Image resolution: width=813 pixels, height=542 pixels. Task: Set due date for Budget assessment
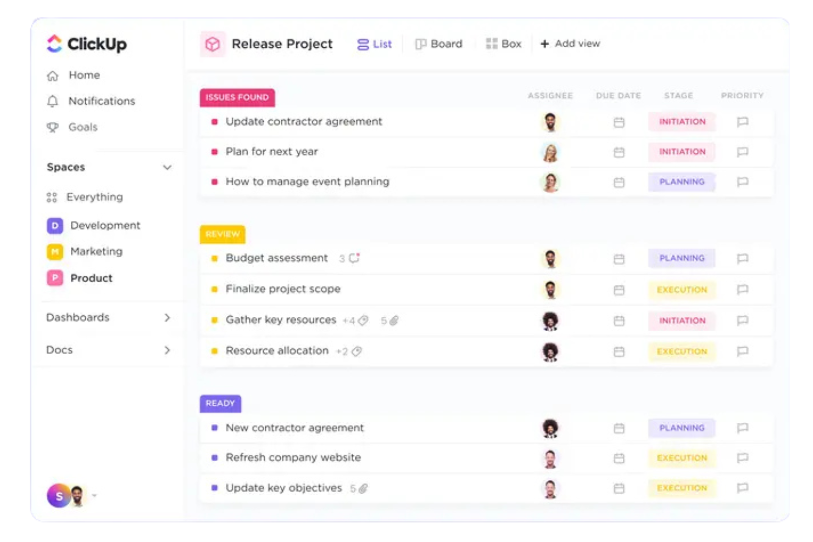(619, 259)
